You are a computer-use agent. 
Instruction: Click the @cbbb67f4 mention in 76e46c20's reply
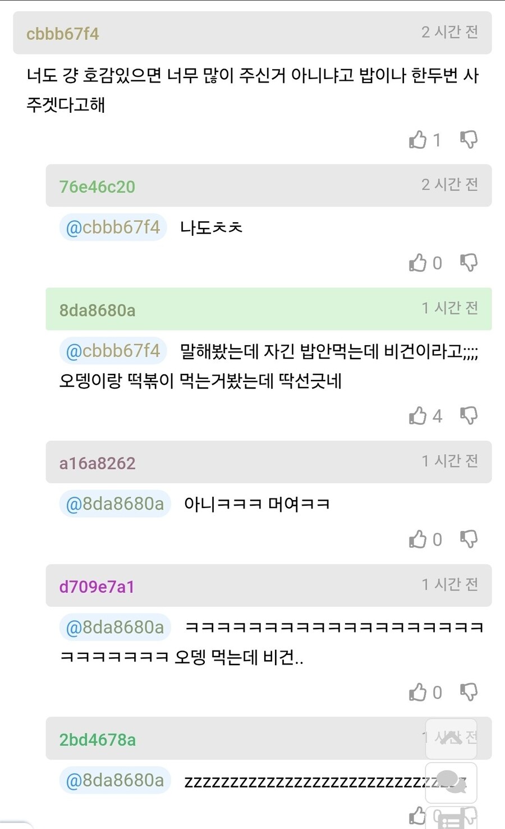click(x=112, y=227)
